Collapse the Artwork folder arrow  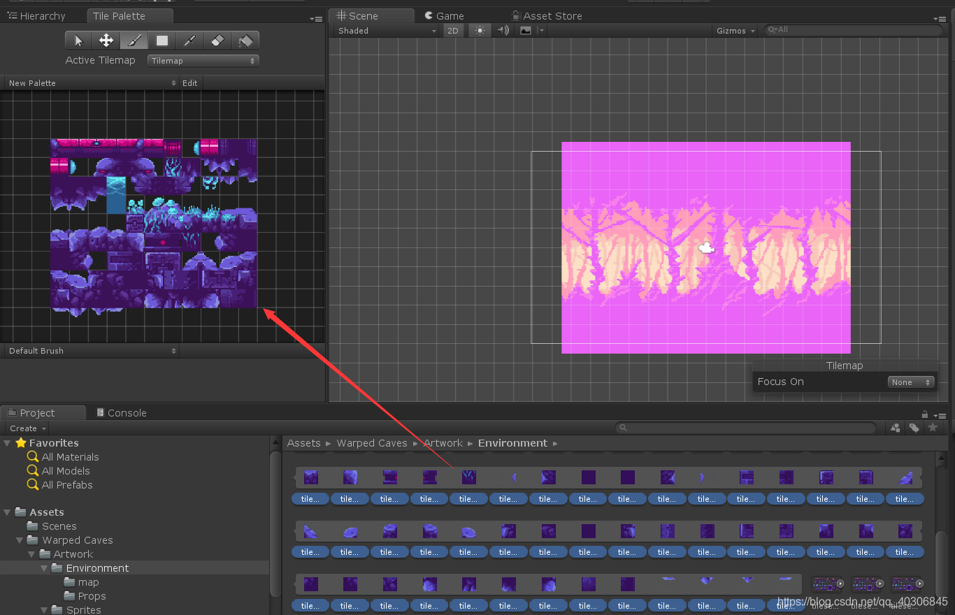pos(32,554)
